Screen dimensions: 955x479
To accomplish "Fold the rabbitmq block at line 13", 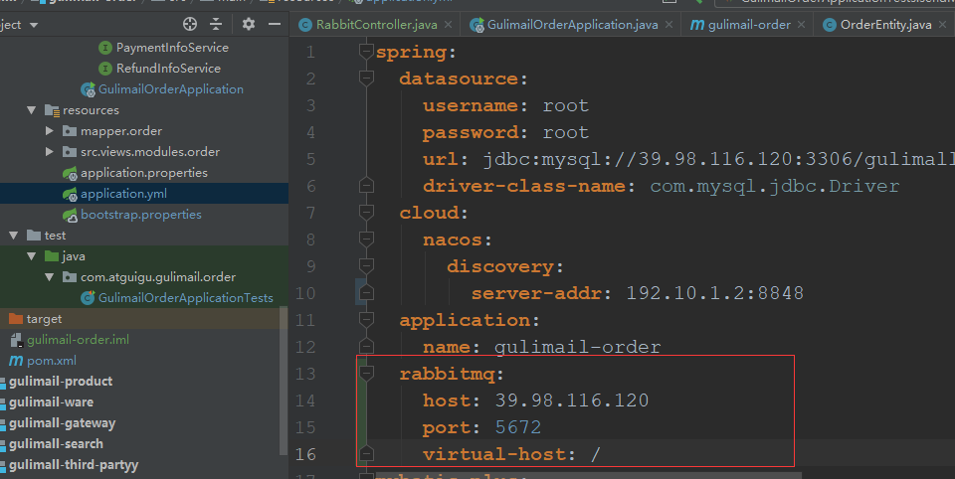I will [x=366, y=373].
